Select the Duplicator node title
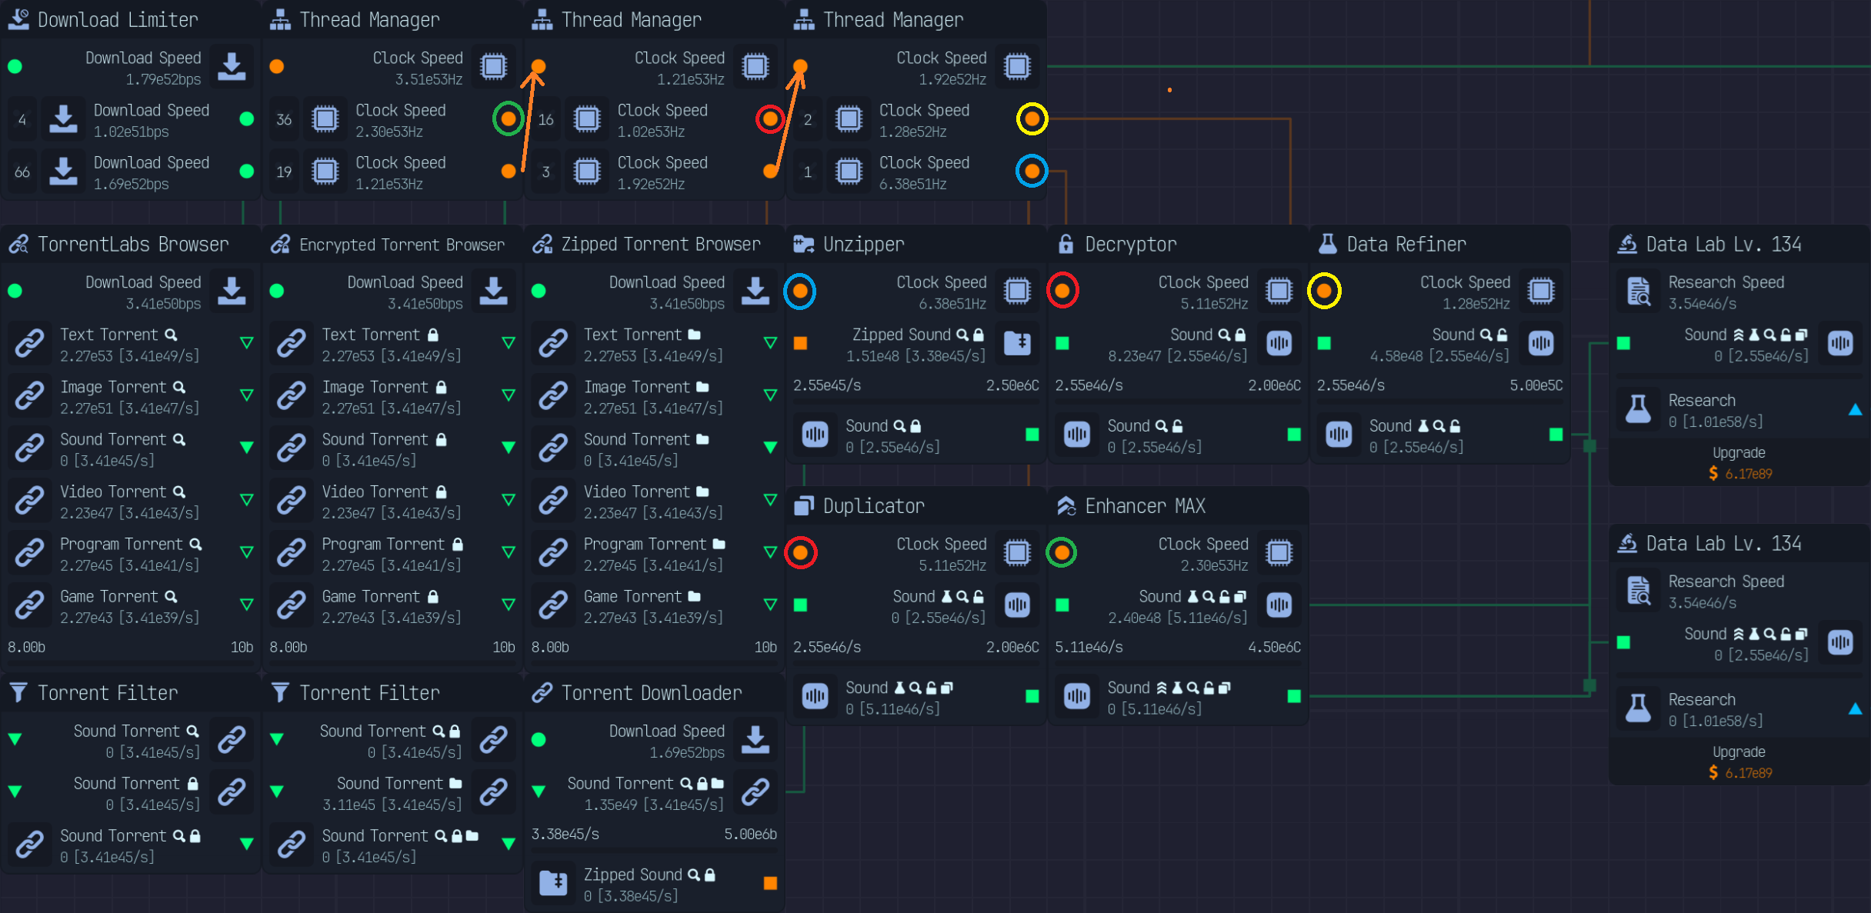 point(874,506)
